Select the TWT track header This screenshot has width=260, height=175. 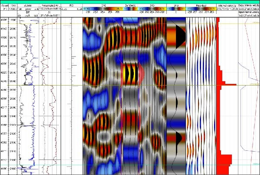(13, 6)
